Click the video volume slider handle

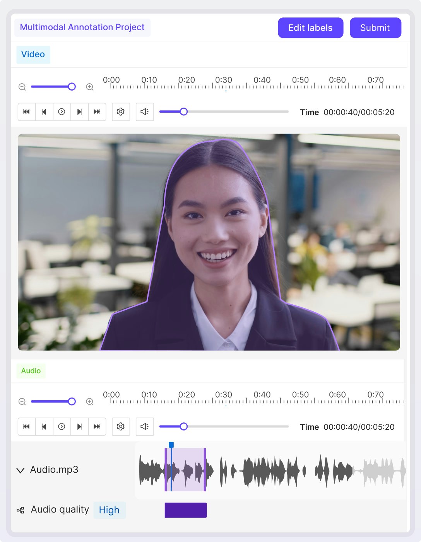tap(184, 112)
